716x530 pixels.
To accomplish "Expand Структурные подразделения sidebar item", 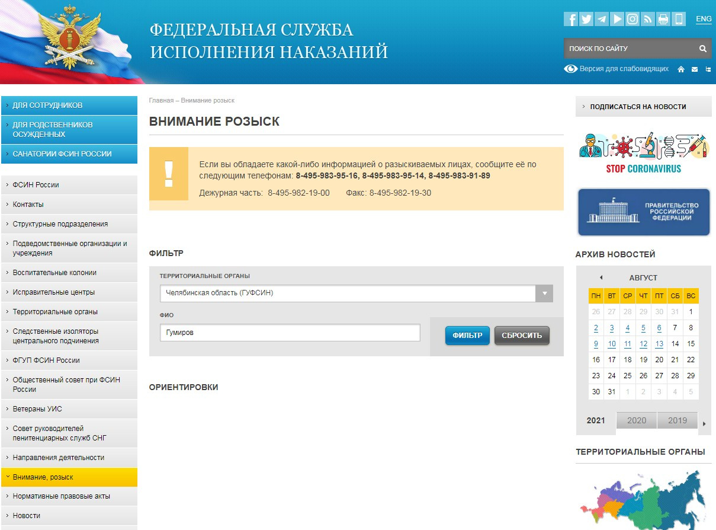I will pyautogui.click(x=69, y=224).
